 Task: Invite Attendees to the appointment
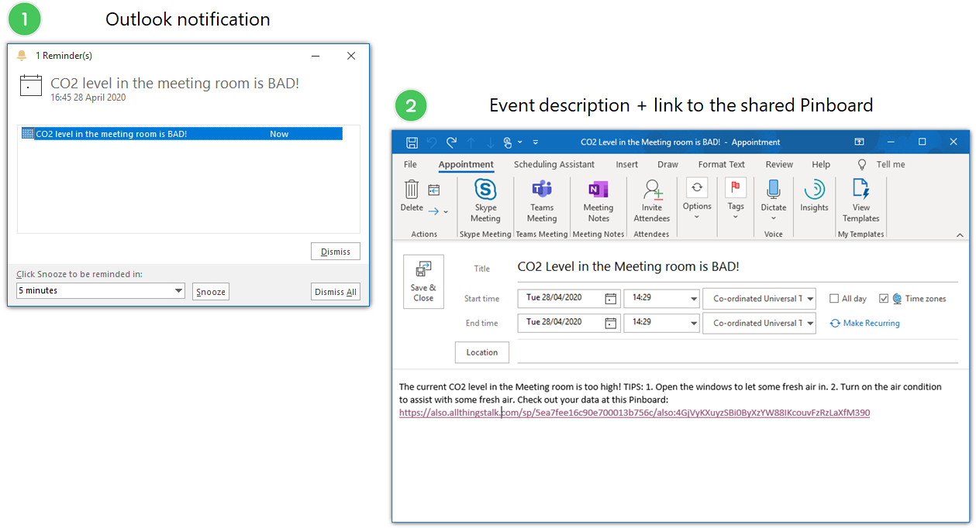coord(652,201)
